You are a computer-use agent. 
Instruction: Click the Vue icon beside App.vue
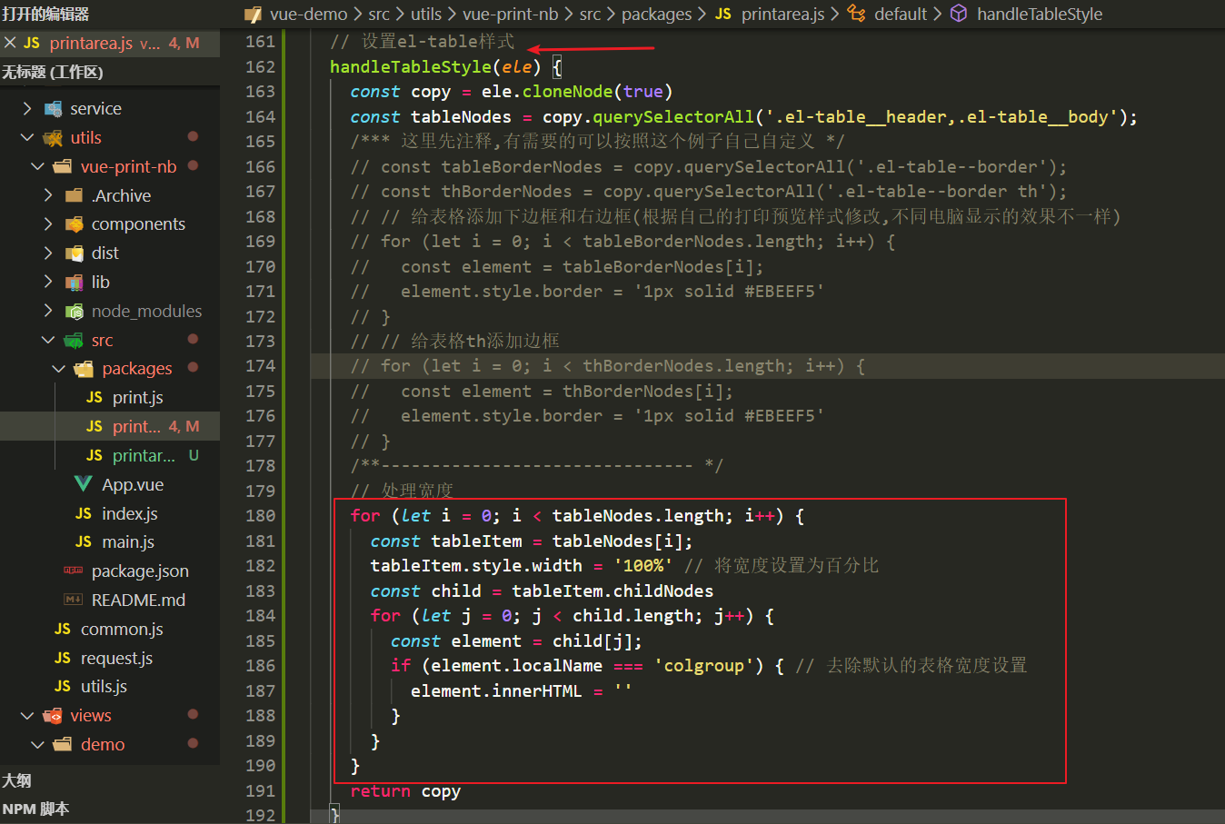coord(84,484)
